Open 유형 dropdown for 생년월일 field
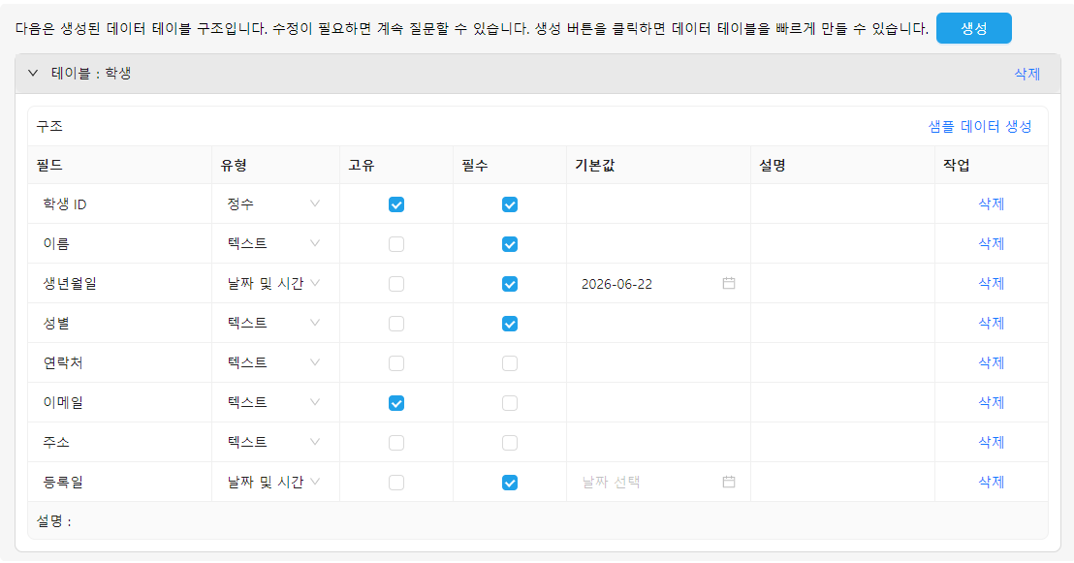 pyautogui.click(x=274, y=283)
